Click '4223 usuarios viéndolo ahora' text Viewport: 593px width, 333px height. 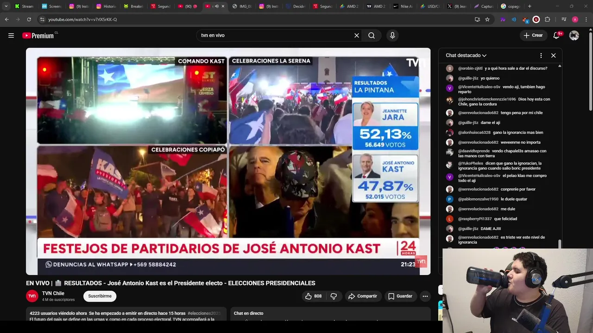pyautogui.click(x=58, y=313)
